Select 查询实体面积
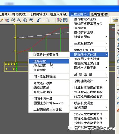The image size is (119, 134). click(89, 33)
